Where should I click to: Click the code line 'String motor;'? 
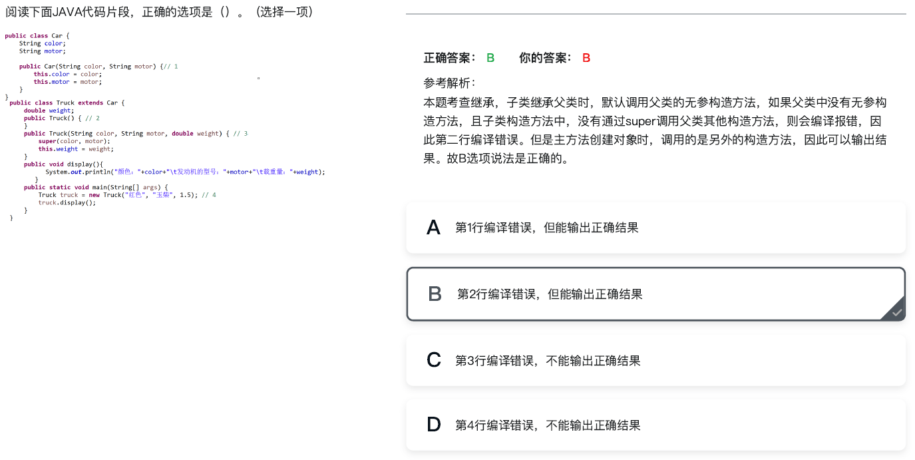pos(42,51)
